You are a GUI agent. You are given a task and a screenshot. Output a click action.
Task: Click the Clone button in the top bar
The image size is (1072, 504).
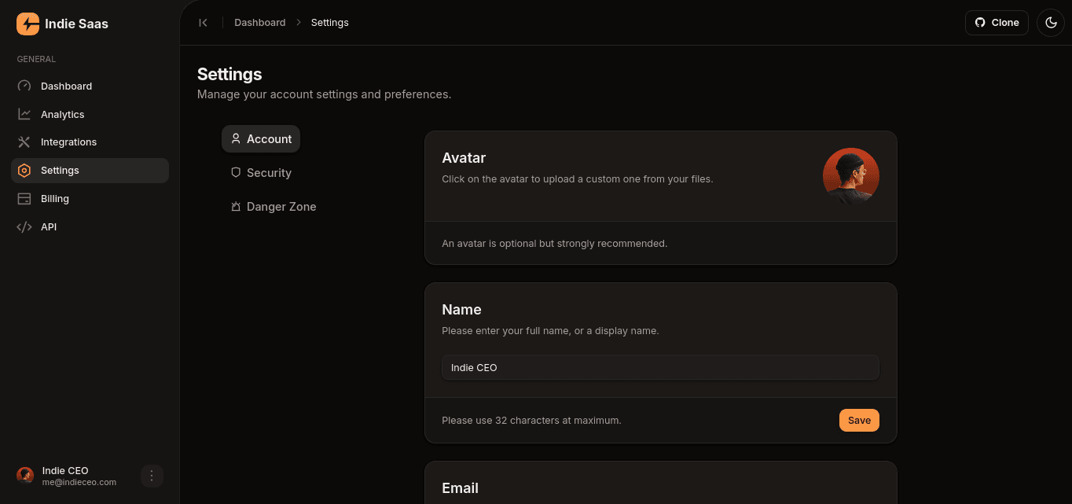pos(997,22)
